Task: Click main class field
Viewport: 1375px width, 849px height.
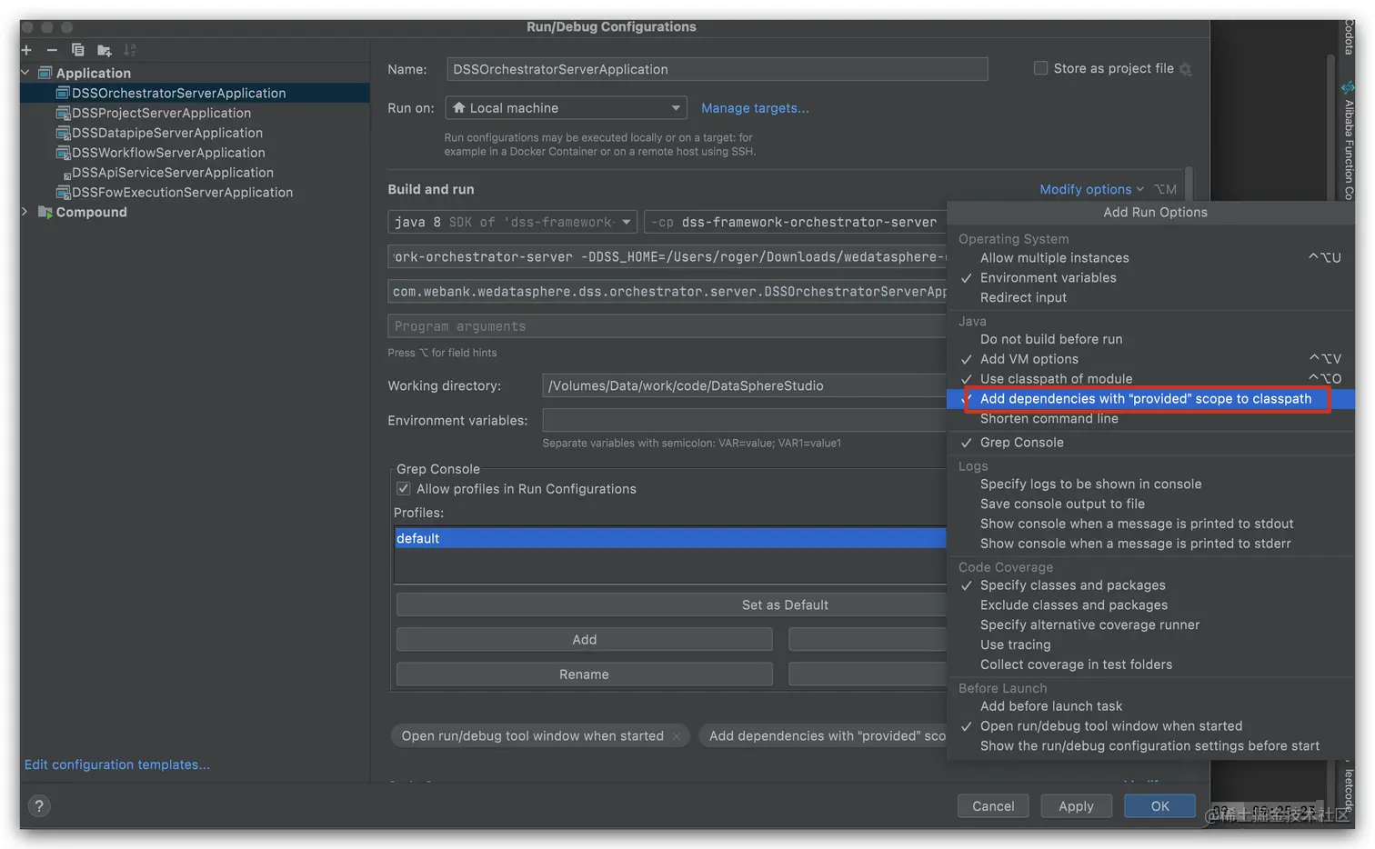Action: [x=667, y=292]
